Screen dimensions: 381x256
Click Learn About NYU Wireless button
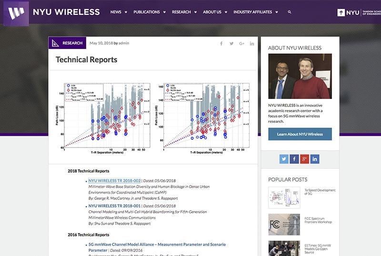(x=300, y=134)
